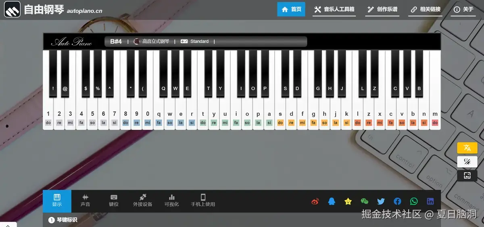The width and height of the screenshot is (484, 227).
Task: Play black key labeled @
Action: click(65, 74)
